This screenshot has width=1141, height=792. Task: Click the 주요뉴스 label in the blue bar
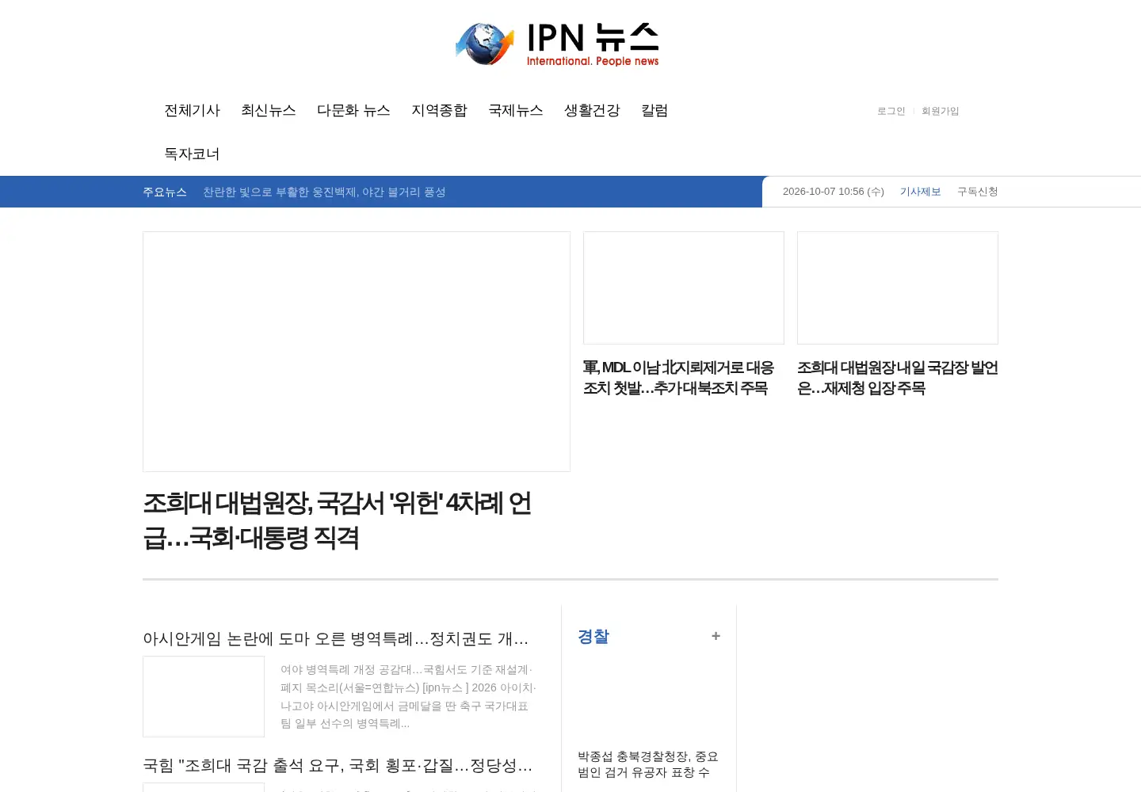(165, 192)
